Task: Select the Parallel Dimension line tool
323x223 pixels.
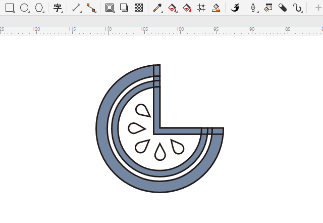Action: click(76, 8)
